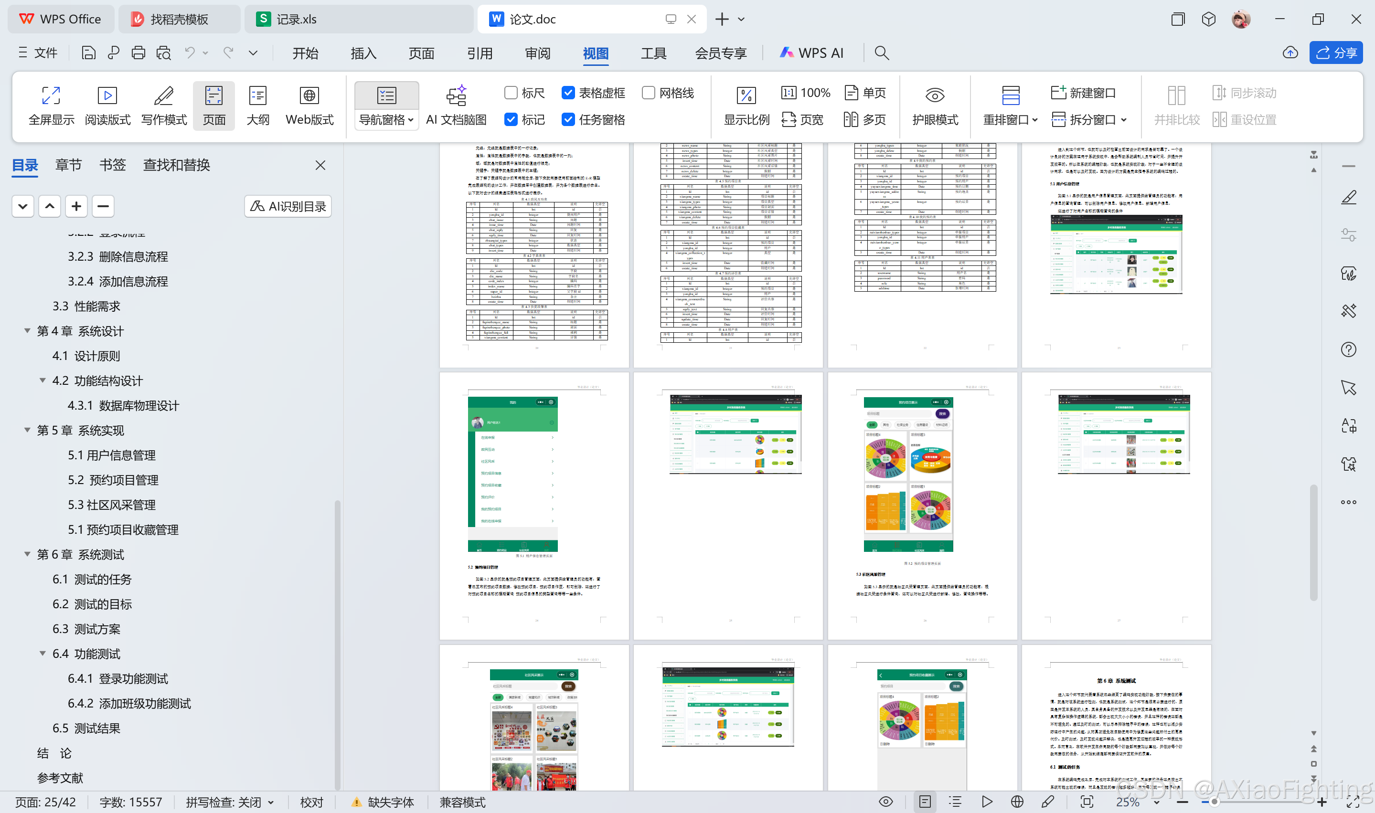Screen dimensions: 1375x813
Task: Open WPS AI button
Action: [x=811, y=53]
